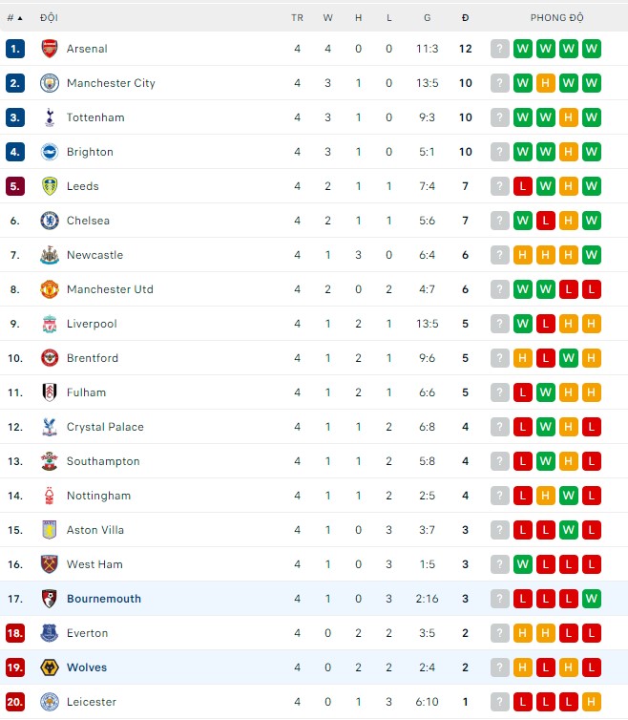Image resolution: width=628 pixels, height=720 pixels.
Task: Click the Liverpool club crest icon
Action: pyautogui.click(x=50, y=324)
